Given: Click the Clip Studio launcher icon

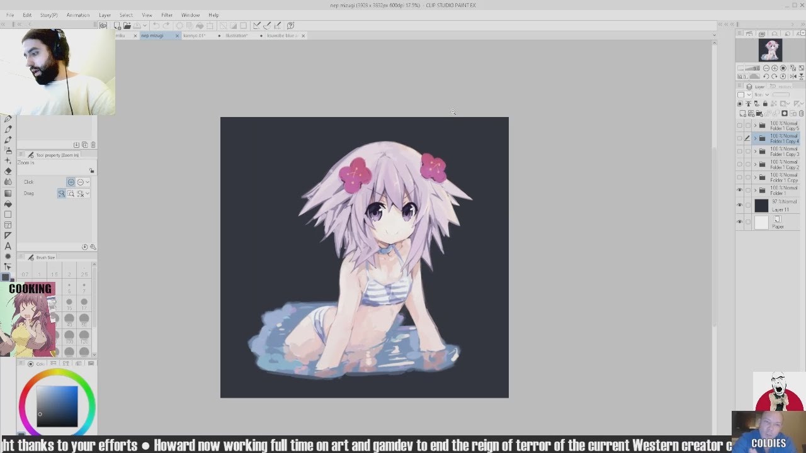Looking at the screenshot, I should pyautogui.click(x=103, y=26).
